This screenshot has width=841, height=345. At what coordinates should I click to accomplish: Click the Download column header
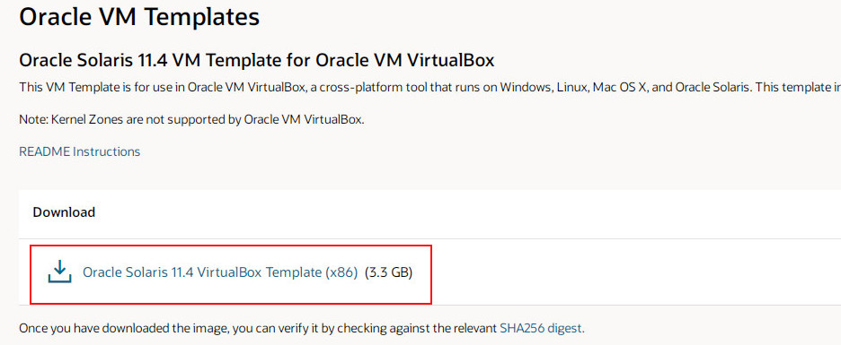[x=64, y=212]
